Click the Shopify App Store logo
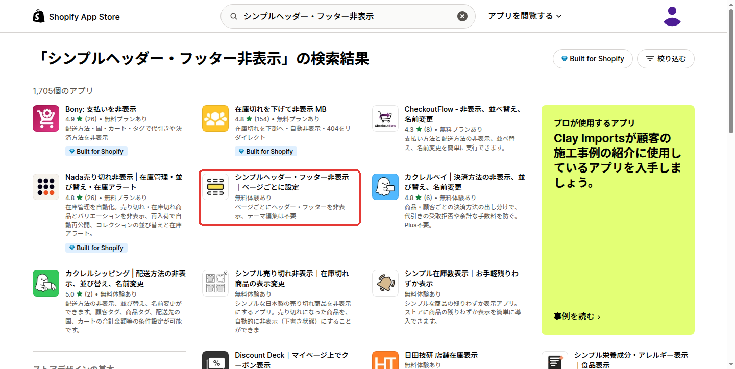The image size is (735, 369). (77, 17)
